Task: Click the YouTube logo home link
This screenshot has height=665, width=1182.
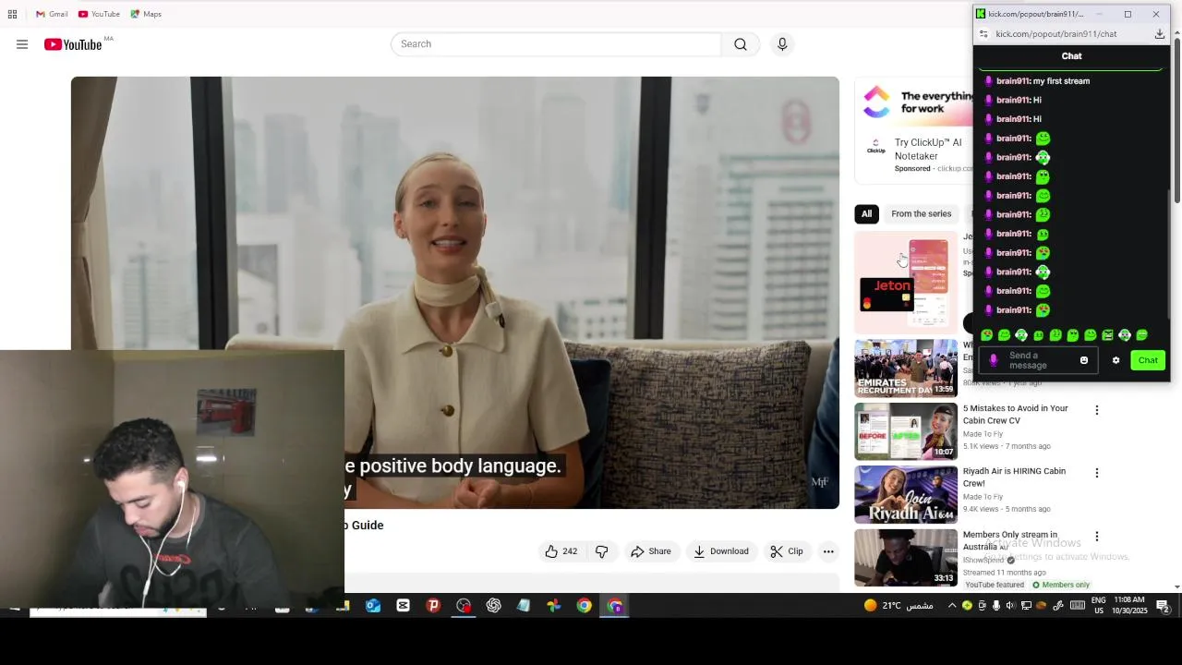Action: coord(74,44)
